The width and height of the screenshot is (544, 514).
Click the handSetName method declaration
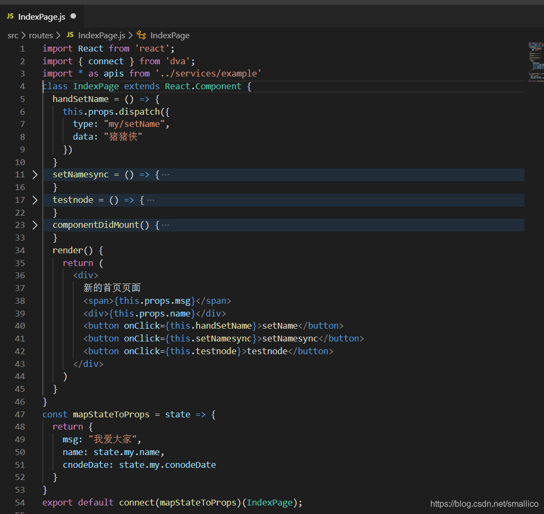81,99
